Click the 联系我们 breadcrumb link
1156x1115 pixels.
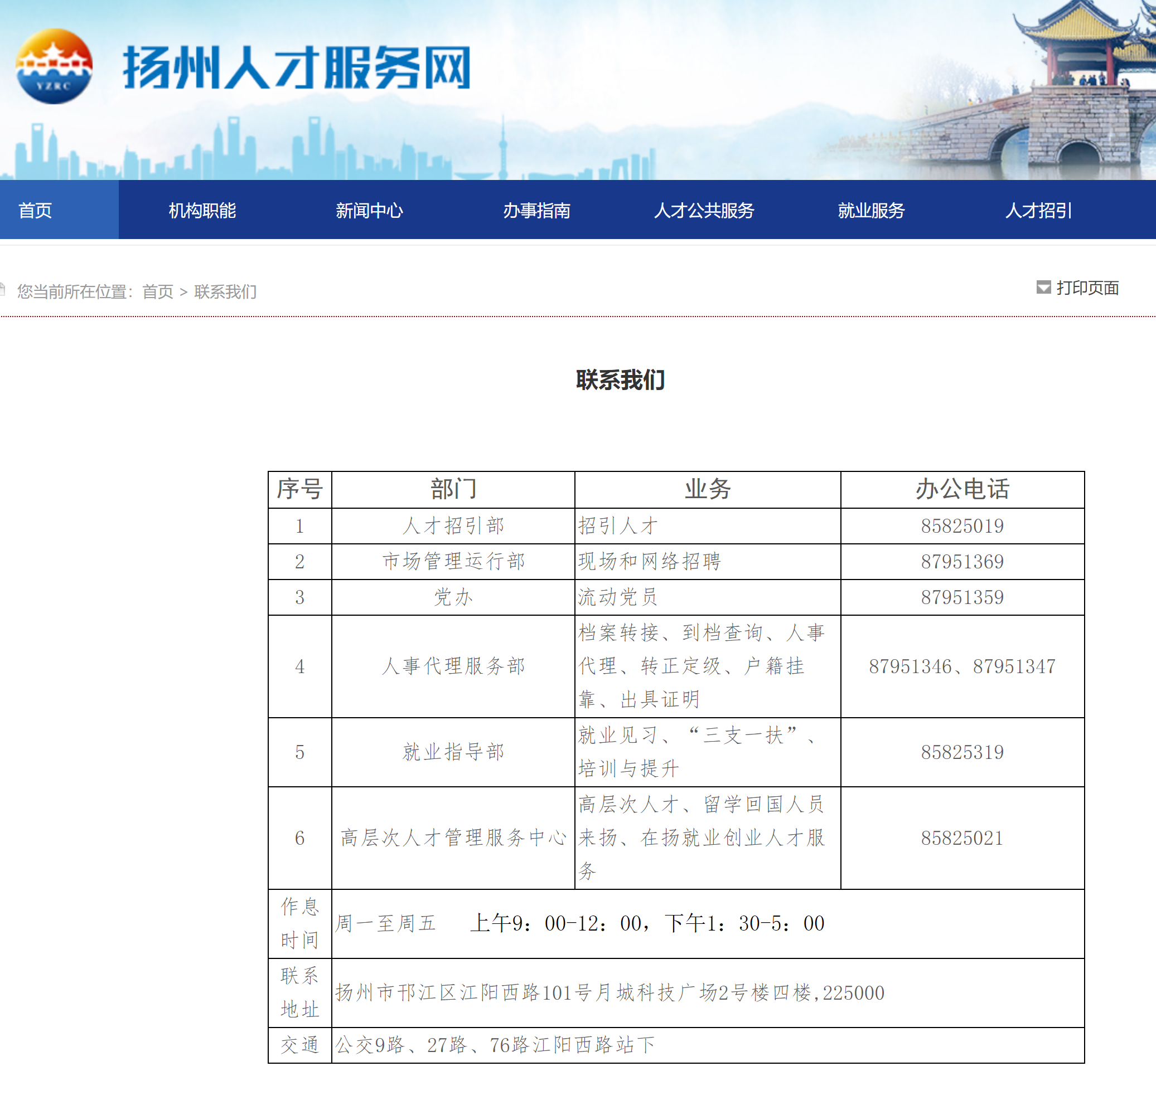pos(225,292)
